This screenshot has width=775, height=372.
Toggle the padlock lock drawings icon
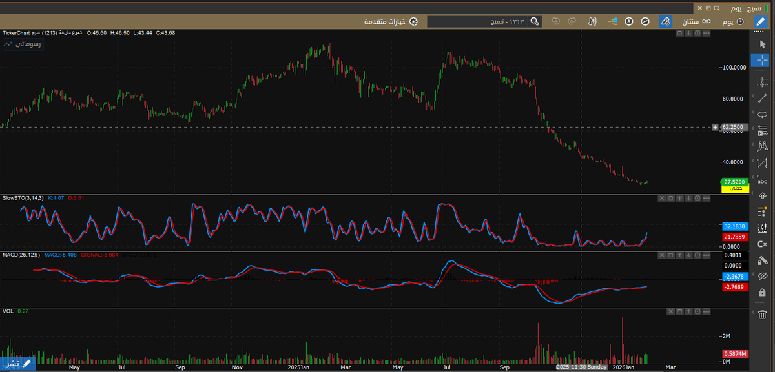pos(762,292)
